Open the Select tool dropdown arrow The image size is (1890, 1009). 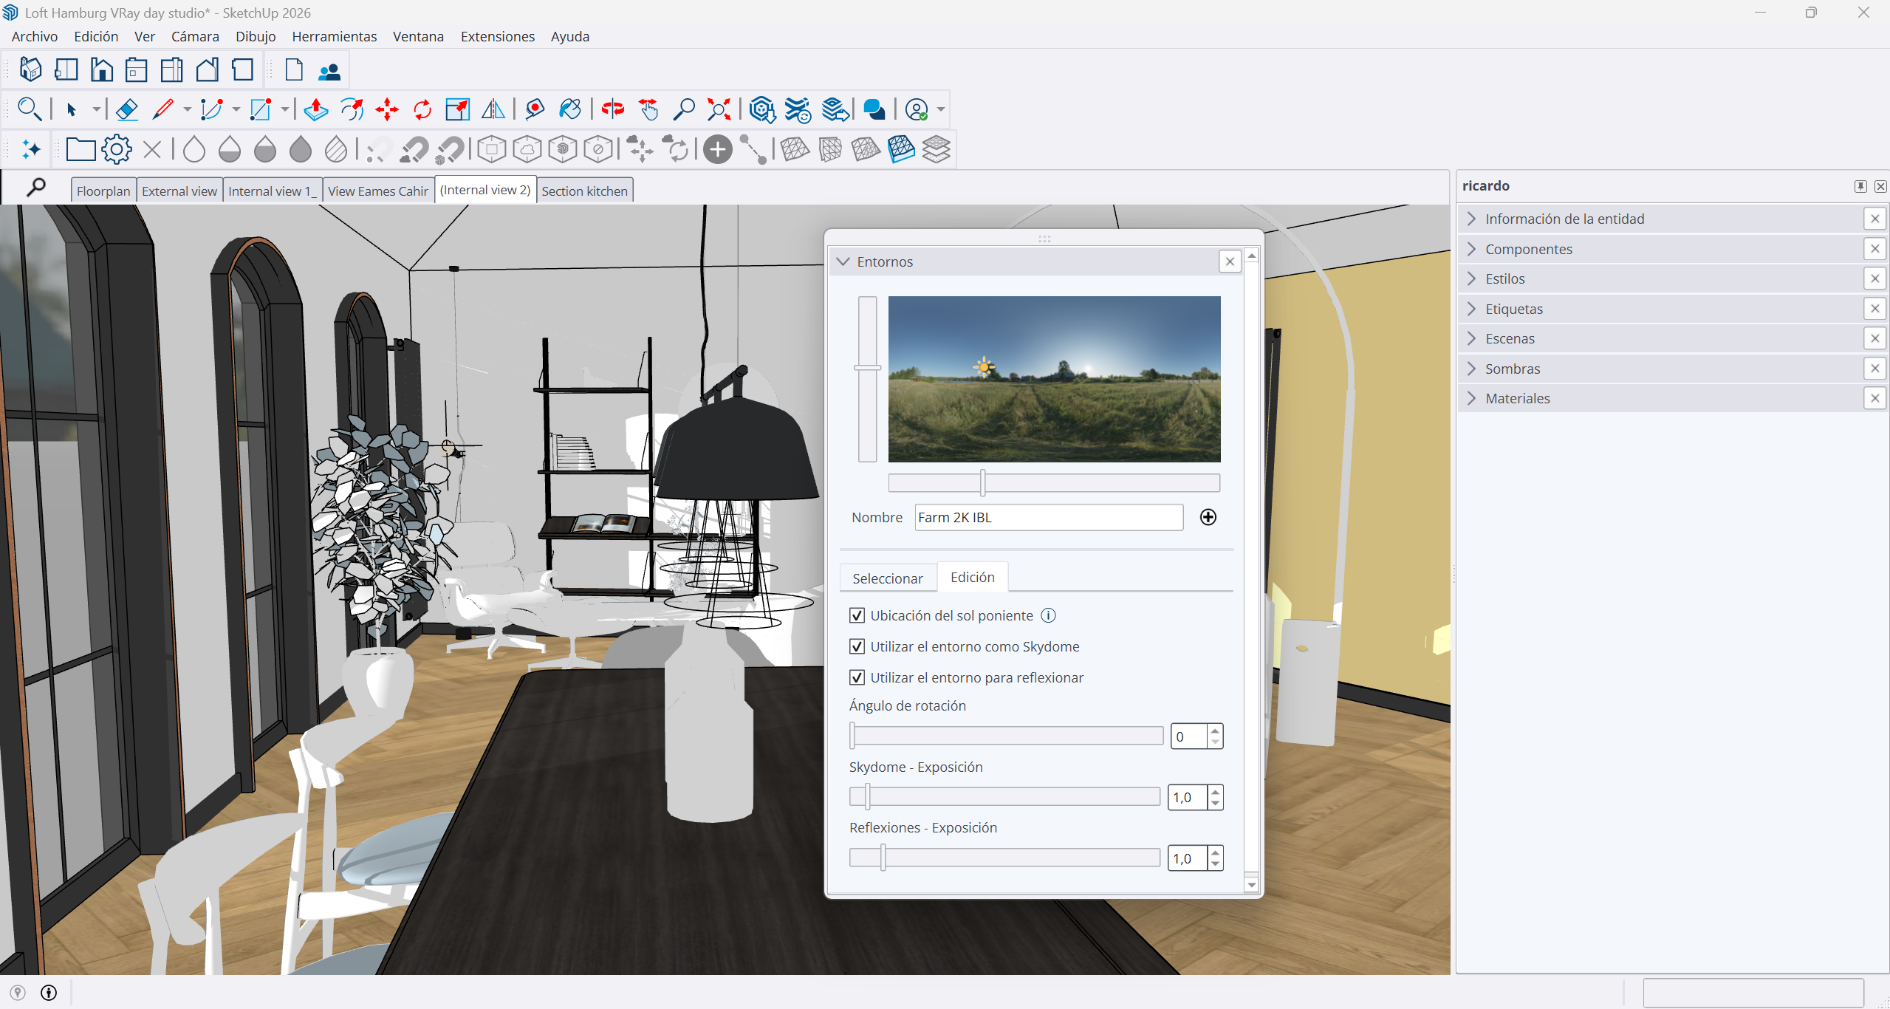pos(96,109)
